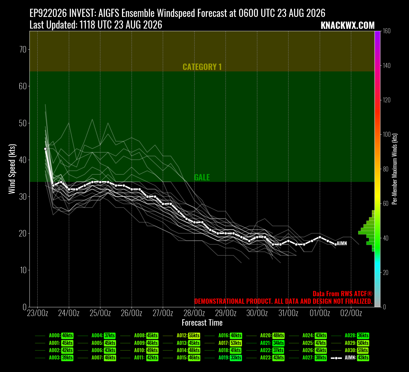Click legend entry A025: 47kts

[308, 343]
